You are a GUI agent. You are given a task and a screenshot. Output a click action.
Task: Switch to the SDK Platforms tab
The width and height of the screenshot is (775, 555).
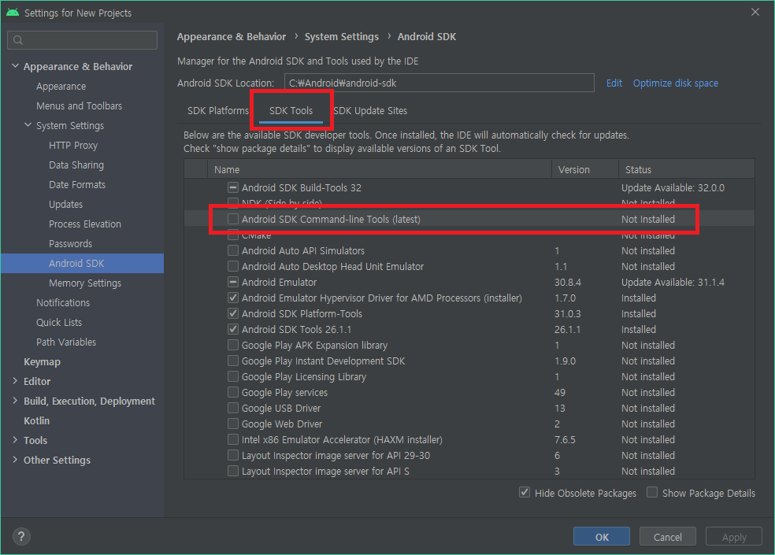tap(218, 111)
